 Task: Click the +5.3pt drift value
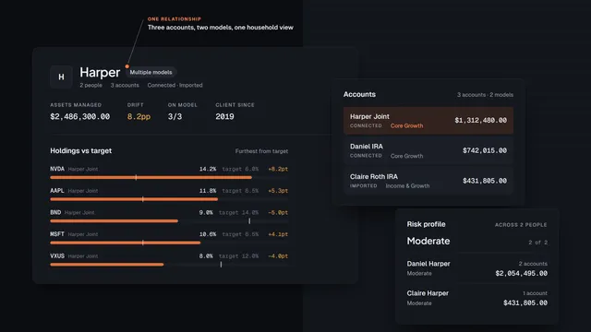pyautogui.click(x=278, y=191)
